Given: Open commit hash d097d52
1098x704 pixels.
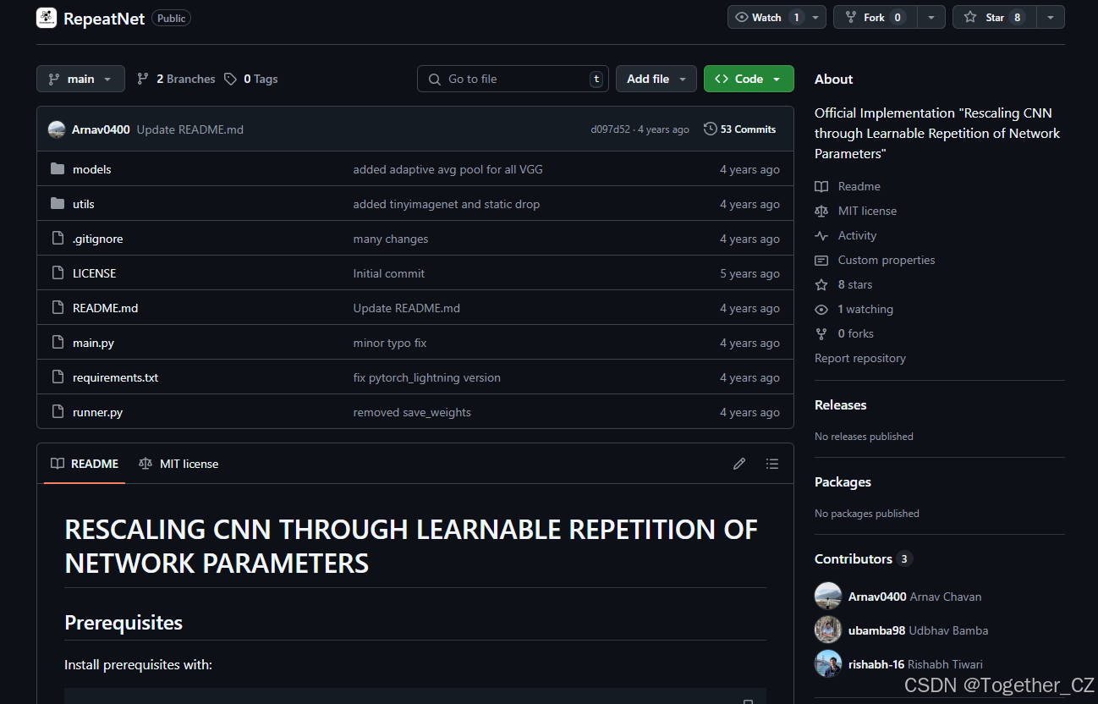Looking at the screenshot, I should [610, 129].
